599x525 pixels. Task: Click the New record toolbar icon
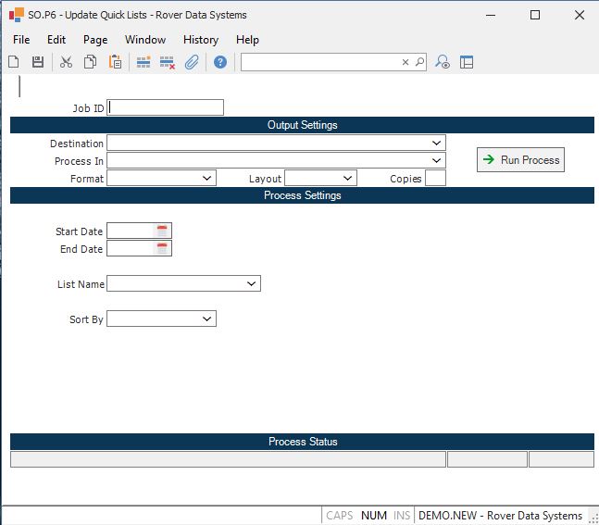[14, 62]
